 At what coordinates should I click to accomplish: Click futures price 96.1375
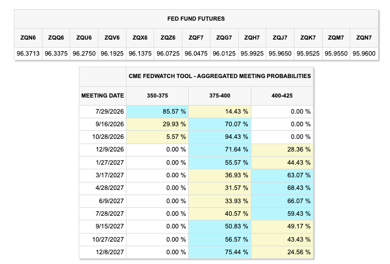140,53
